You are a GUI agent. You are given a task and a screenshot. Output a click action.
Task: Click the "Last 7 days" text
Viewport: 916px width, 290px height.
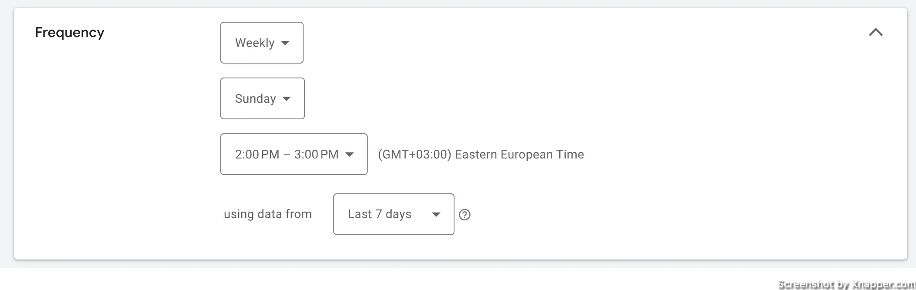380,214
